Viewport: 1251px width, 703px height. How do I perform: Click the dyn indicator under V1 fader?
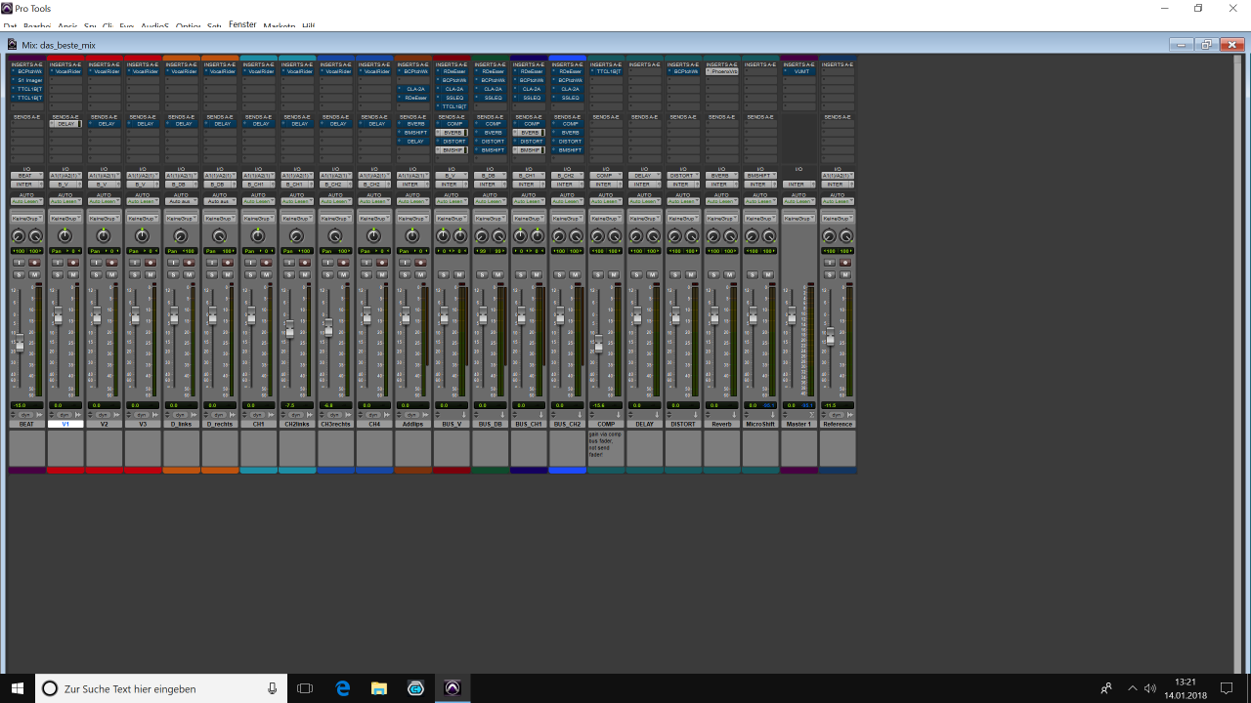[x=65, y=415]
